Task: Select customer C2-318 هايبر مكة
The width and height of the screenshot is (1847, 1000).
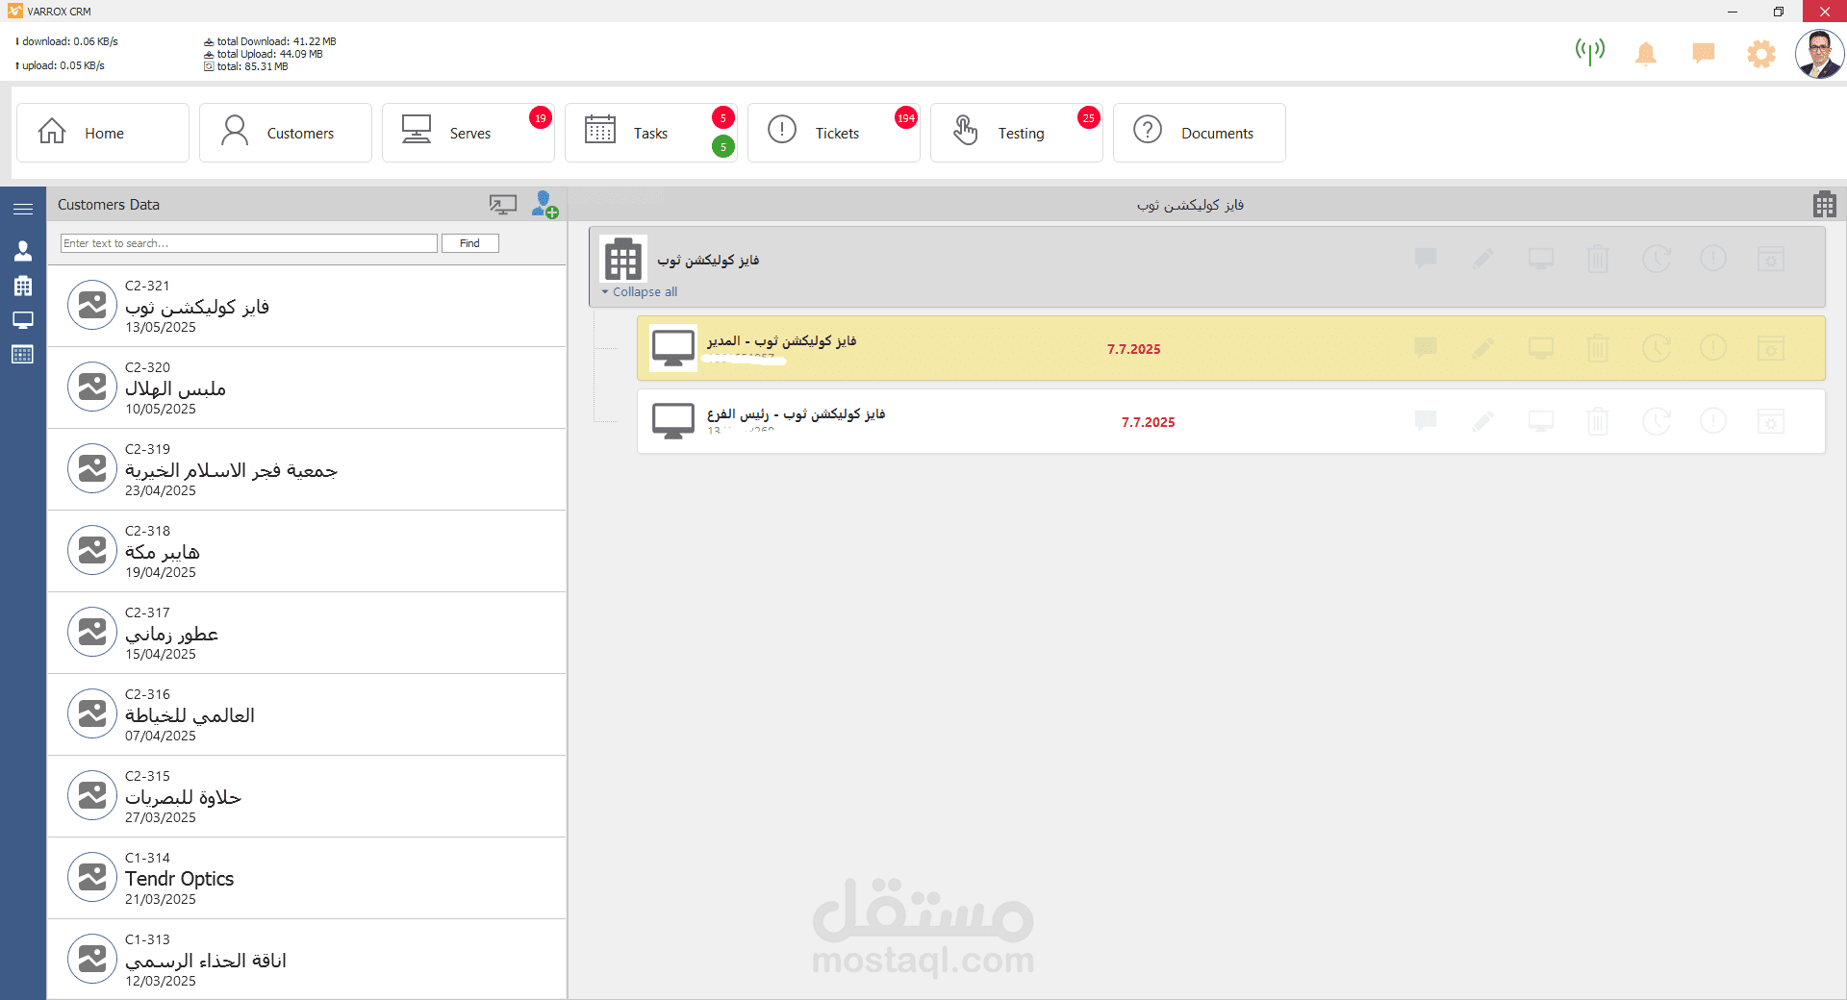Action: pyautogui.click(x=307, y=551)
